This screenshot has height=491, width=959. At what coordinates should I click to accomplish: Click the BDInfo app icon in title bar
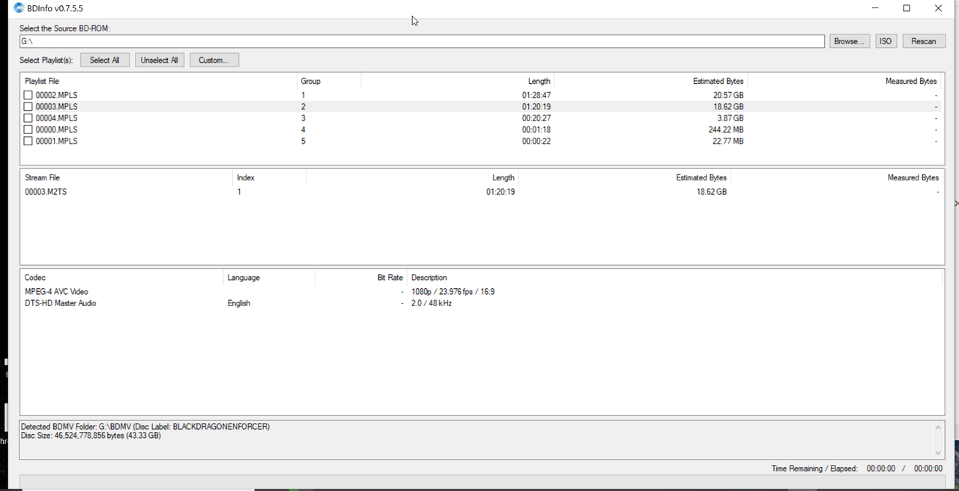coord(19,8)
